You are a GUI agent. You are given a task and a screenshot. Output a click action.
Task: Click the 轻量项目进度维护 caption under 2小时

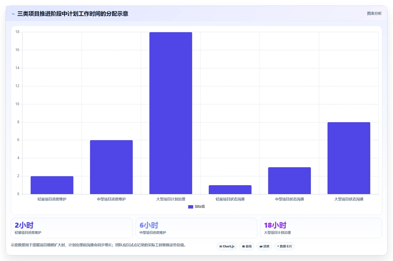click(28, 233)
